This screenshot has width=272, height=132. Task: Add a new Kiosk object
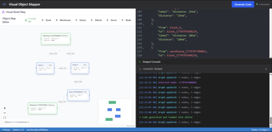(x=46, y=20)
